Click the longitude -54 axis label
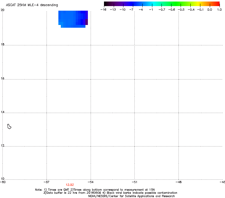This screenshot has width=225, height=198. pyautogui.click(x=91, y=182)
